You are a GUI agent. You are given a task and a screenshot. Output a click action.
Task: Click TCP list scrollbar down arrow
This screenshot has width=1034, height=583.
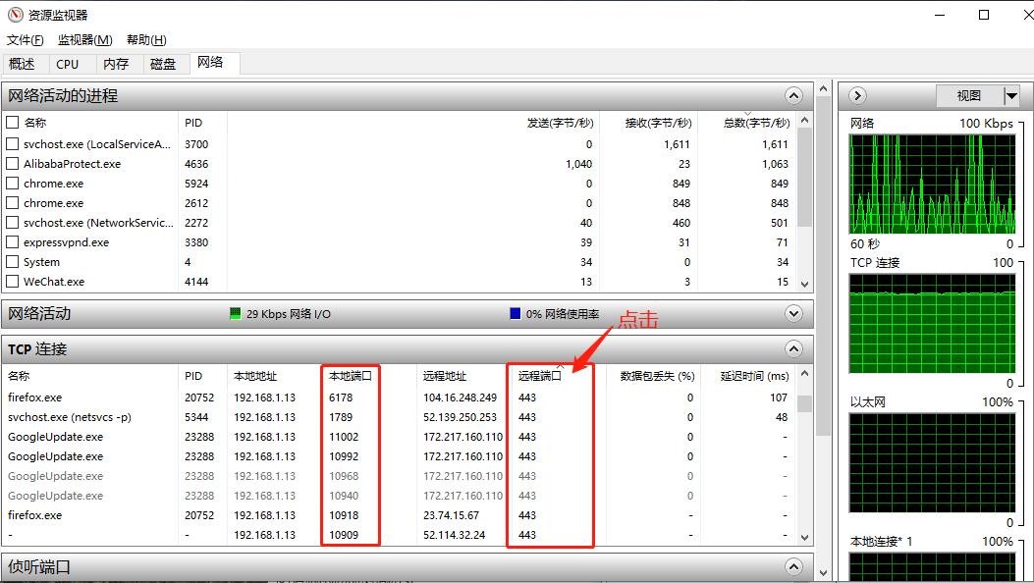tap(804, 538)
